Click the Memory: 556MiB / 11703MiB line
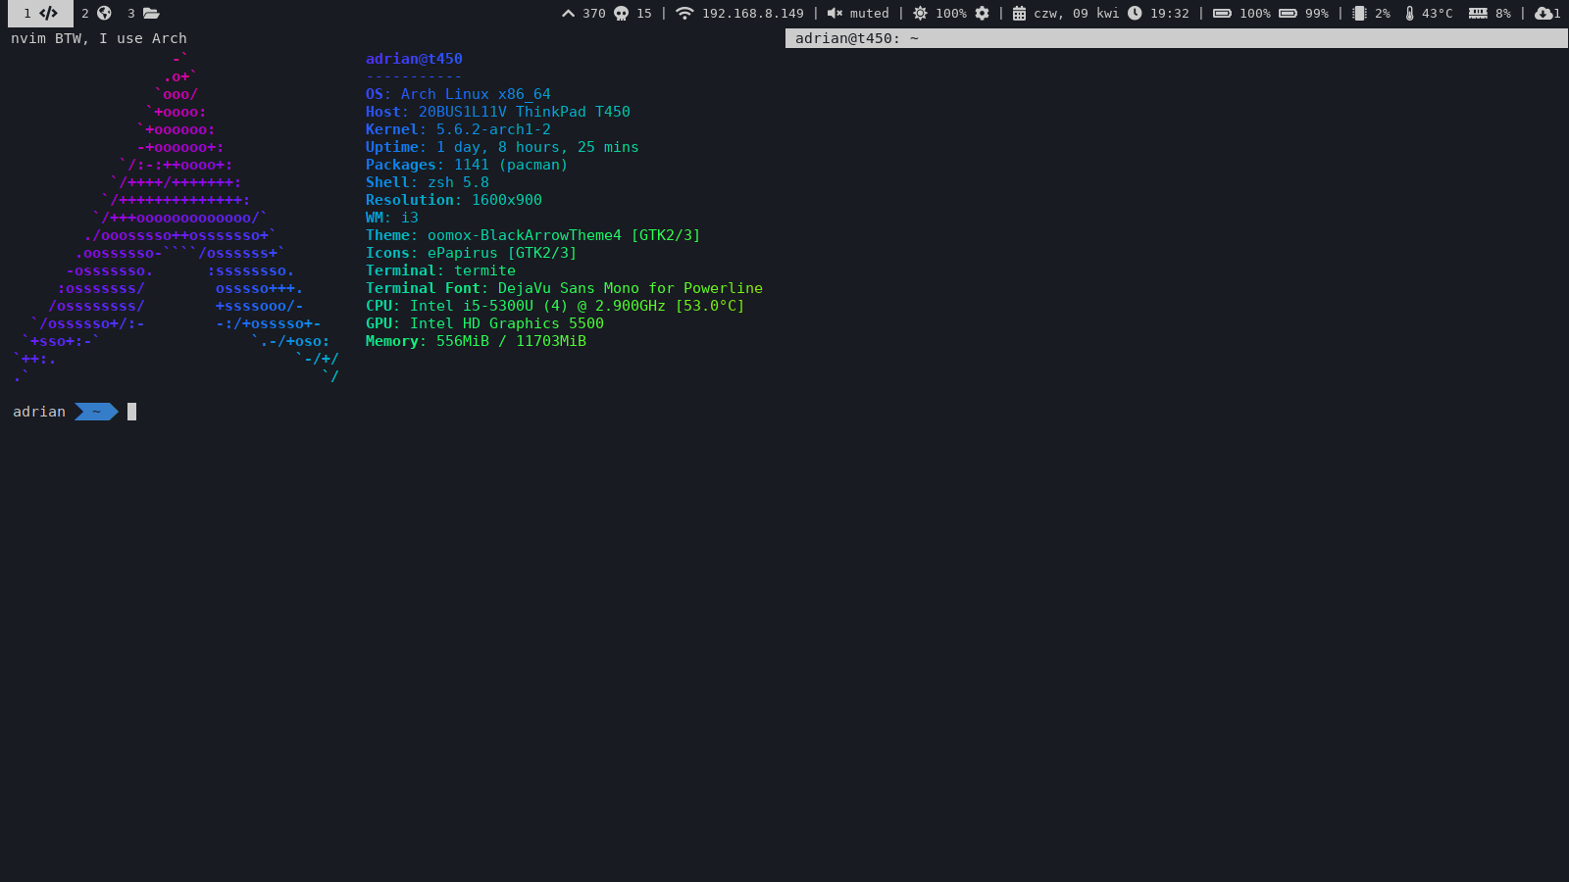Viewport: 1569px width, 882px height. (x=476, y=341)
